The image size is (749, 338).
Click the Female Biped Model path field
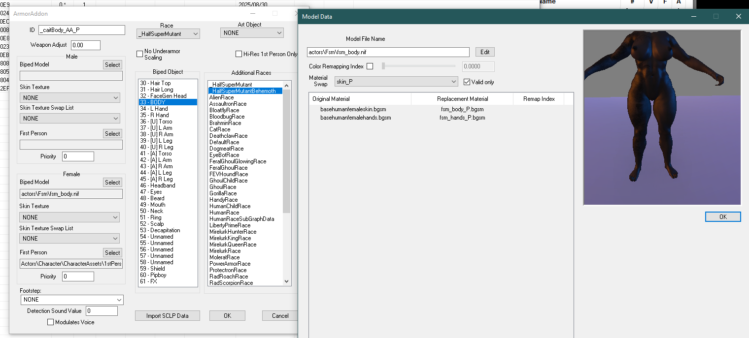point(71,194)
